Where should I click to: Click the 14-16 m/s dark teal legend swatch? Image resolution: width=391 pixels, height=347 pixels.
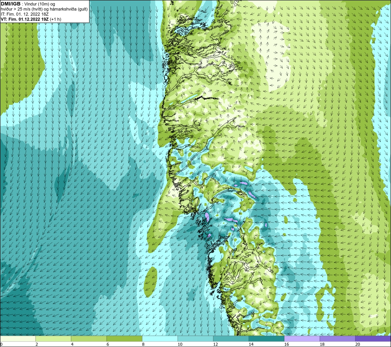click(267, 338)
